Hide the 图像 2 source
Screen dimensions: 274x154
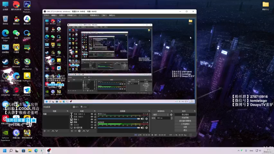coord(92,119)
